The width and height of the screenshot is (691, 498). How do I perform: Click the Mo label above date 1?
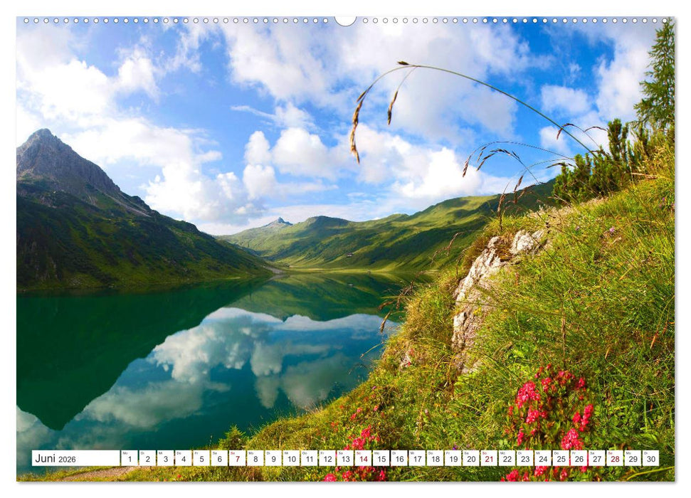127,454
